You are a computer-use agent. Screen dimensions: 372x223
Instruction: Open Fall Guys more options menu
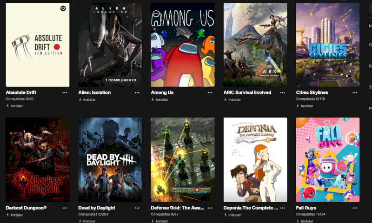point(355,208)
